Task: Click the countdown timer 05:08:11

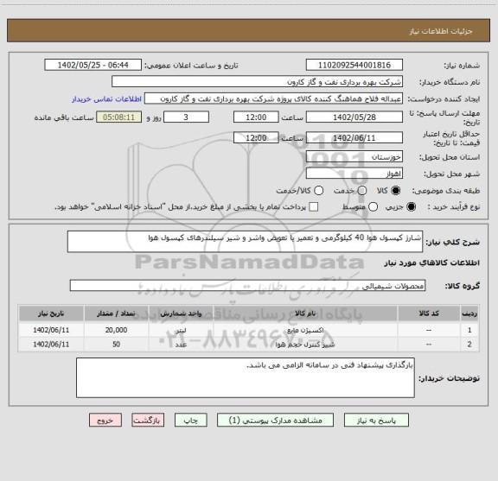Action: point(118,117)
